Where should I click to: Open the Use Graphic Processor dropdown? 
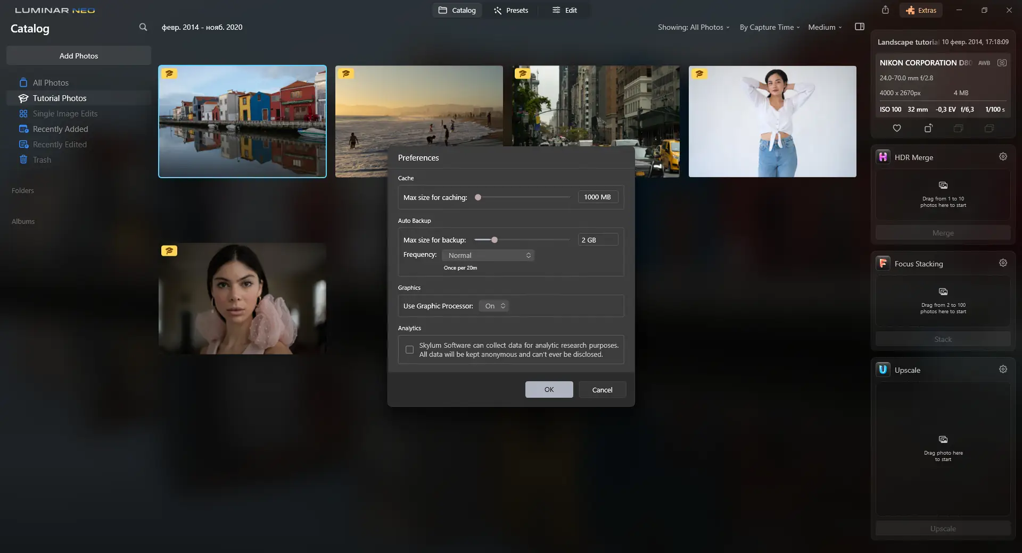494,306
